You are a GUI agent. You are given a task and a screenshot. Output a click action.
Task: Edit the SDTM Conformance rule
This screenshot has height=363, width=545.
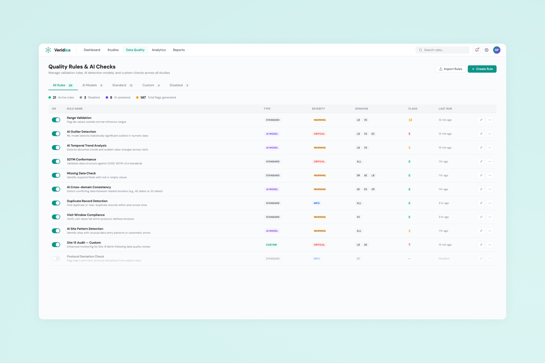(481, 162)
